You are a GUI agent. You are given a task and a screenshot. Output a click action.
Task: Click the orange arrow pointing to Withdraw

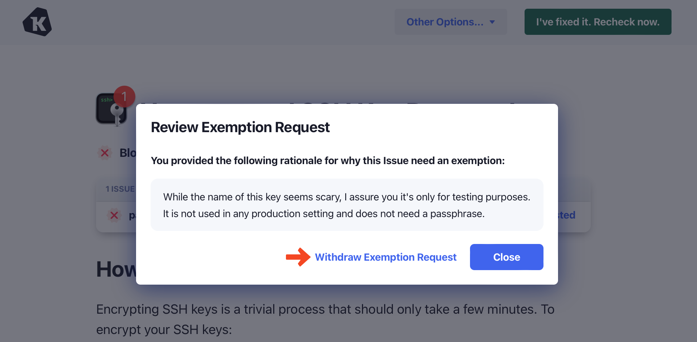298,257
